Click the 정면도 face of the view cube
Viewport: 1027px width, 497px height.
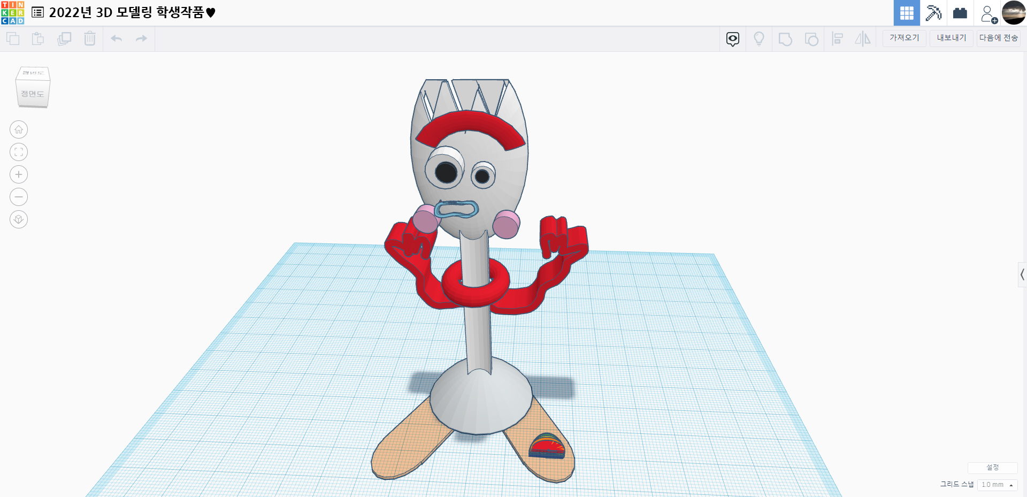coord(33,94)
